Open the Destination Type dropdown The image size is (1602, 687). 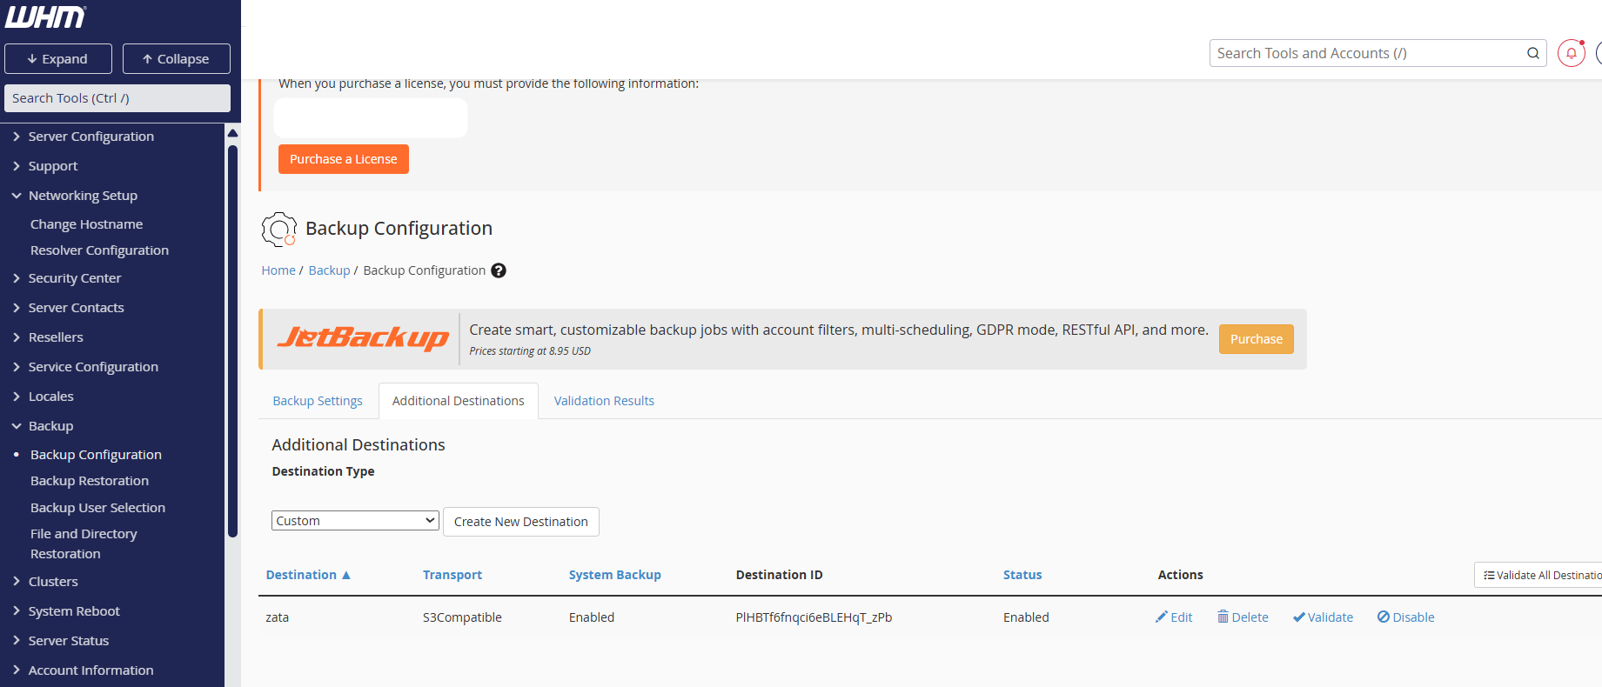(x=355, y=521)
